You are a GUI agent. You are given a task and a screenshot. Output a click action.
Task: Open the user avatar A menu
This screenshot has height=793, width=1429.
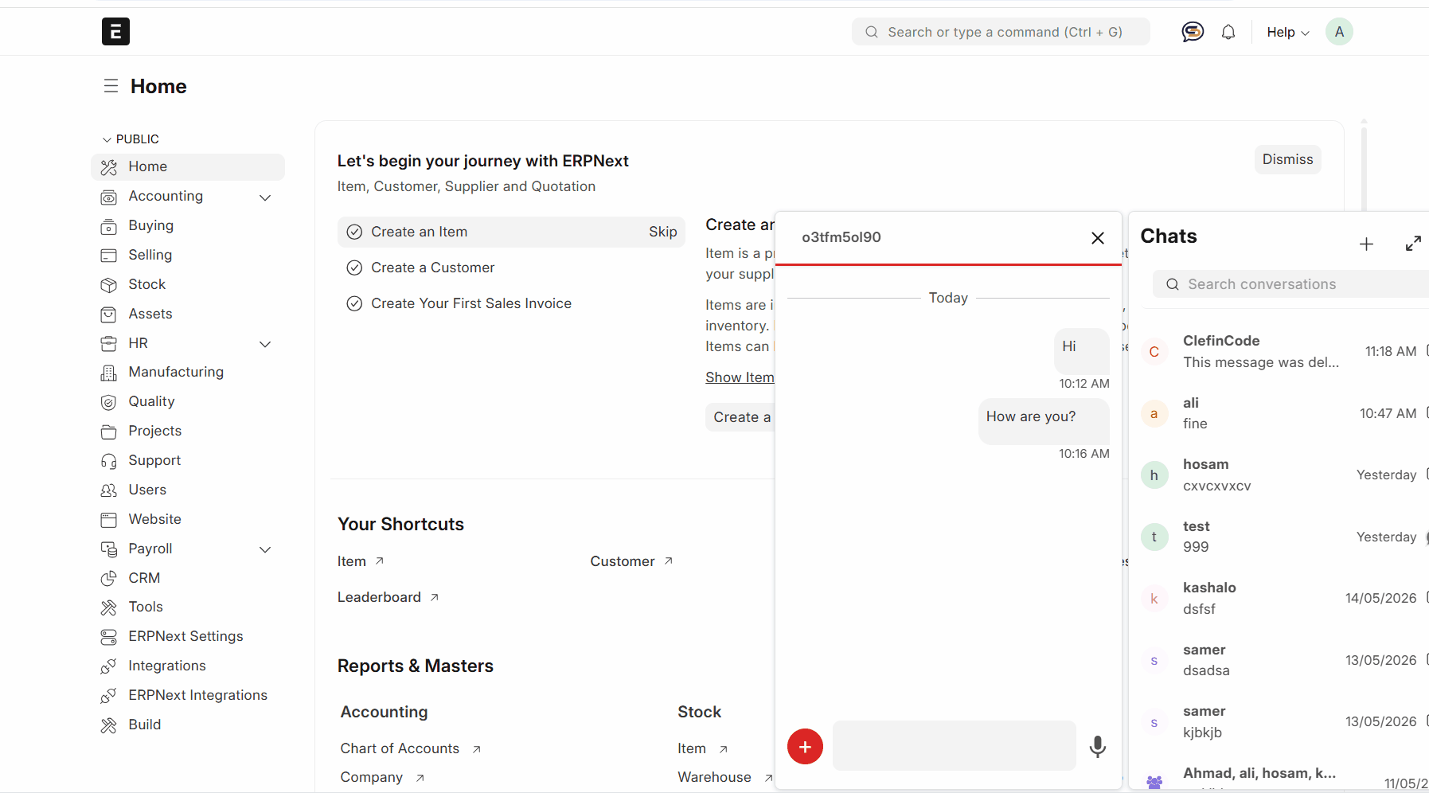click(x=1339, y=32)
